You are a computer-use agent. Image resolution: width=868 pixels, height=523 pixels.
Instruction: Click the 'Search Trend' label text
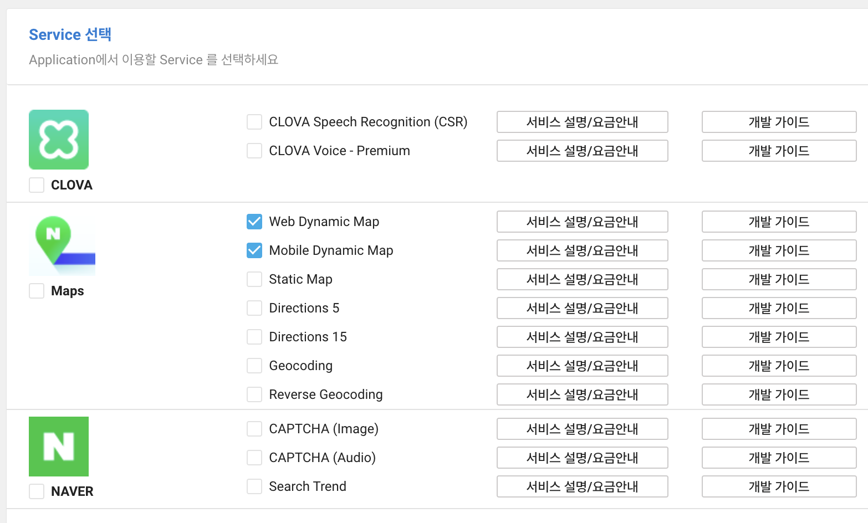click(x=308, y=486)
